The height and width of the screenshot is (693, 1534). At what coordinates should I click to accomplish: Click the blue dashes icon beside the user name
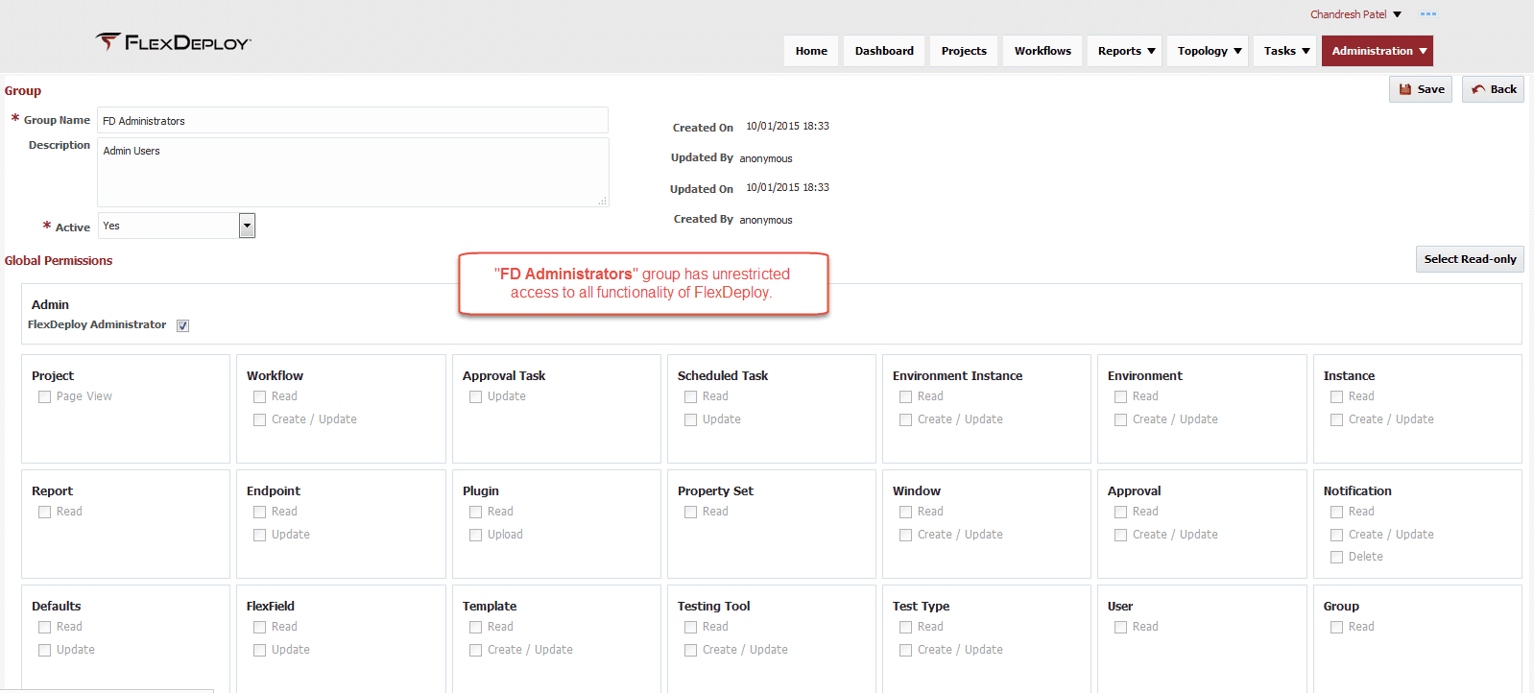1428,14
